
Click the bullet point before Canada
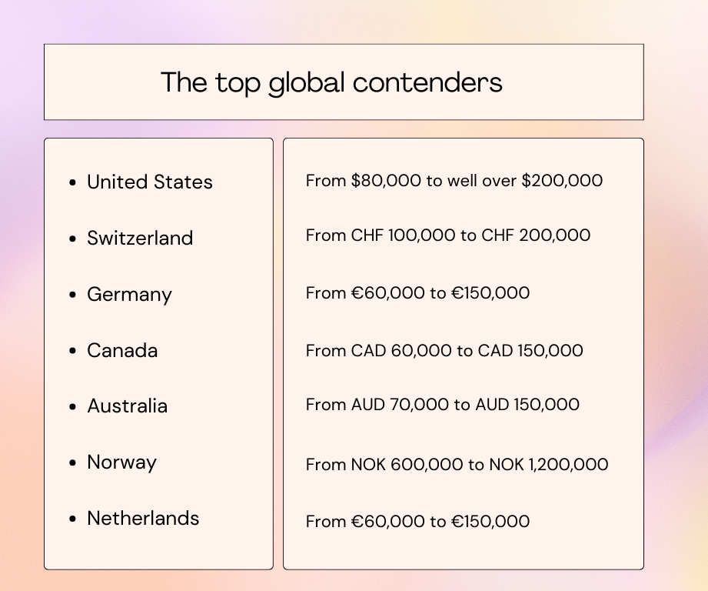coord(73,351)
